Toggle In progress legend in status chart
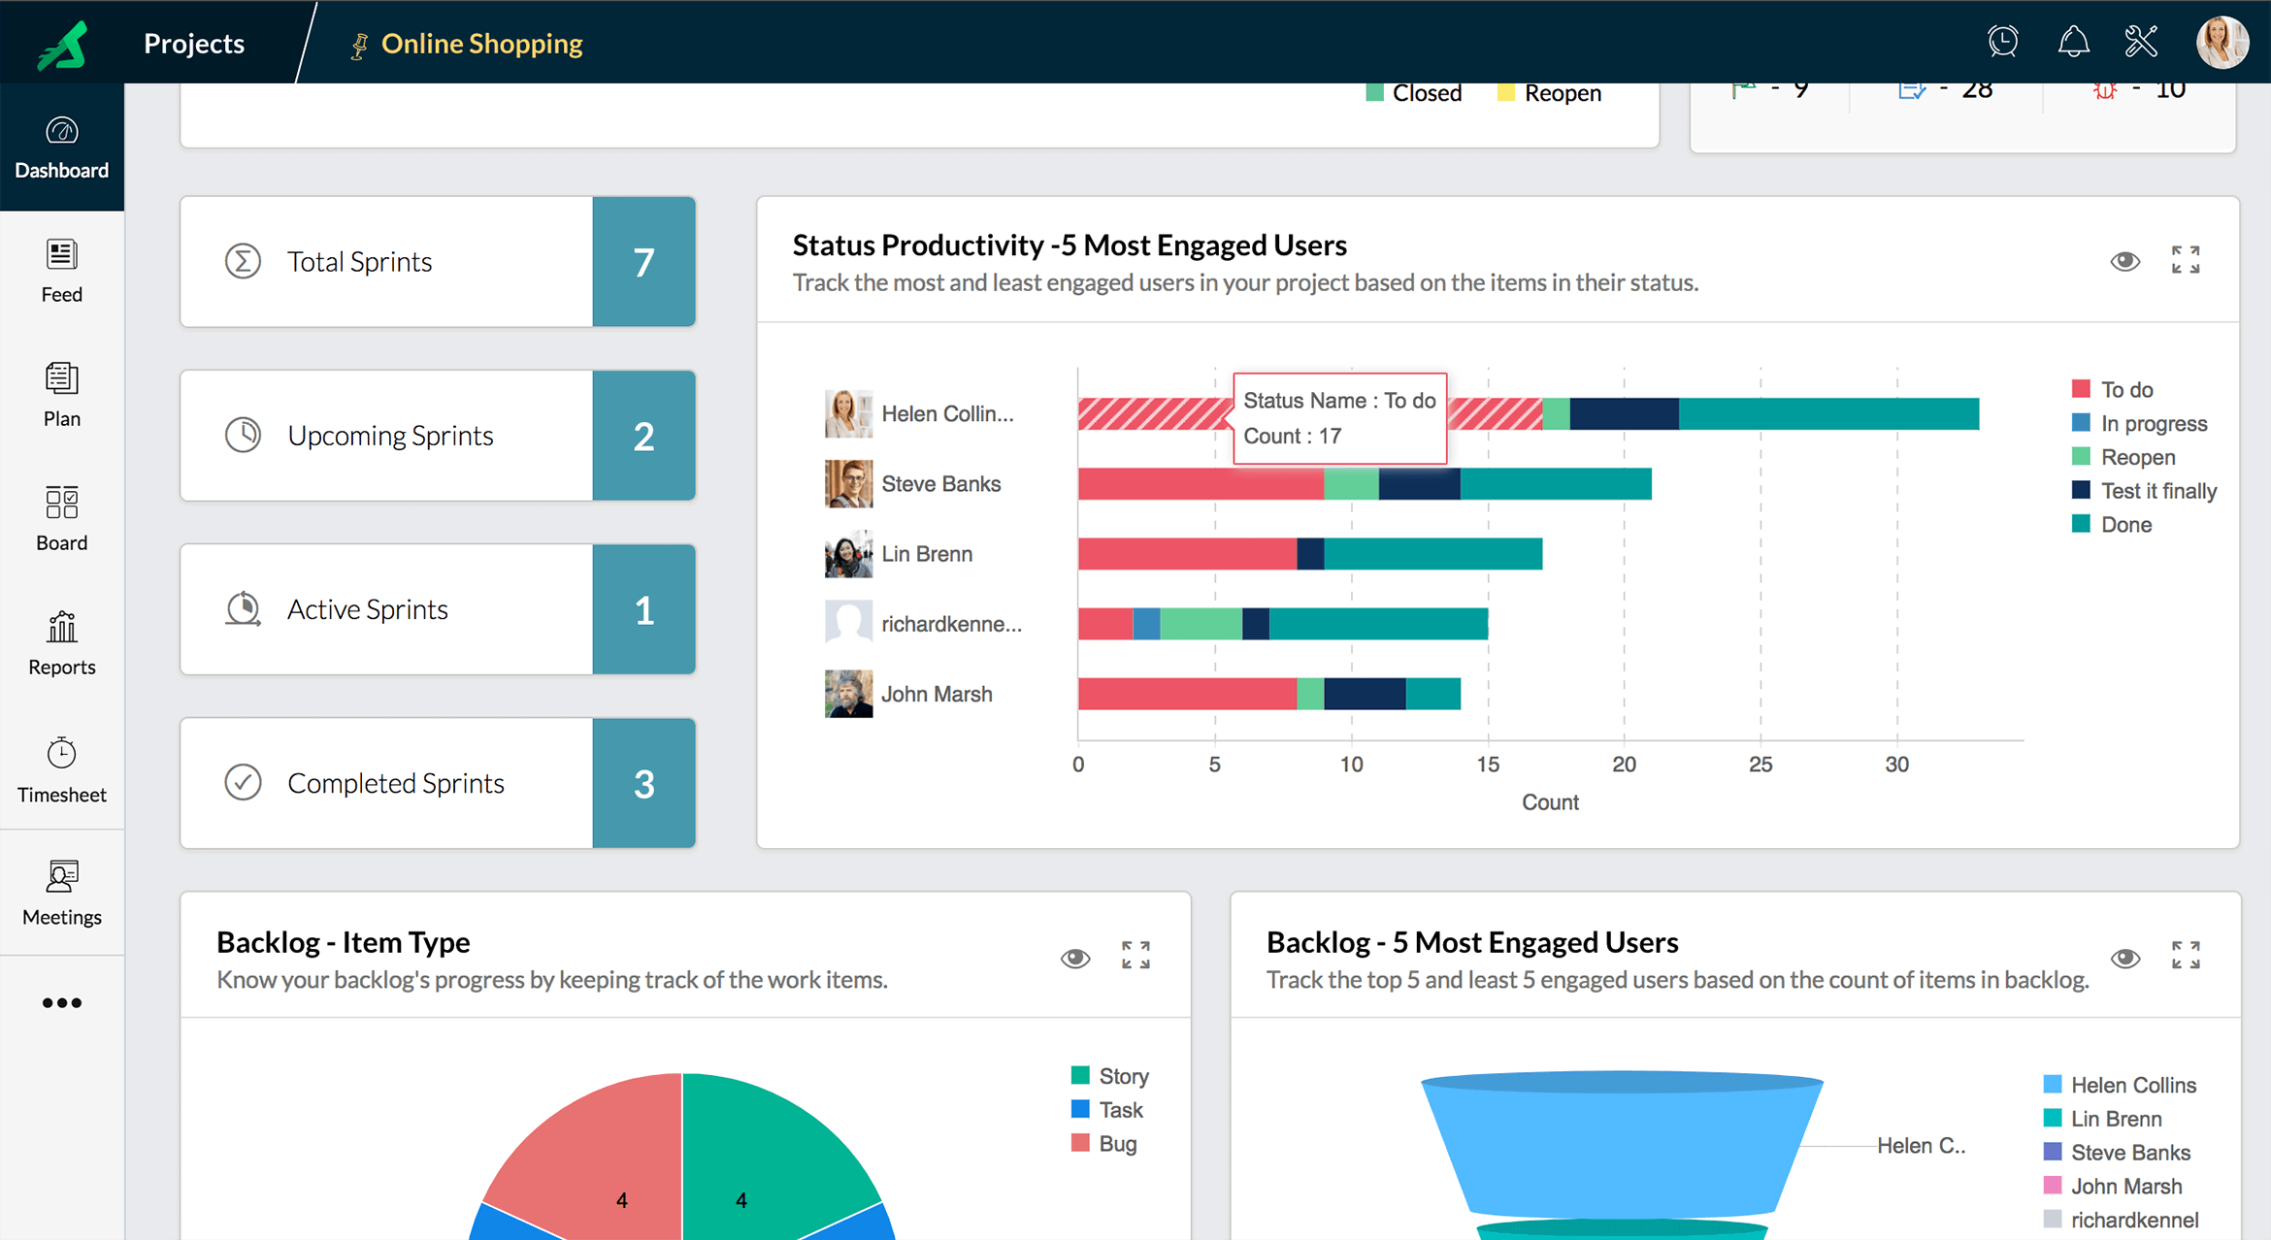This screenshot has height=1240, width=2271. pyautogui.click(x=2139, y=423)
